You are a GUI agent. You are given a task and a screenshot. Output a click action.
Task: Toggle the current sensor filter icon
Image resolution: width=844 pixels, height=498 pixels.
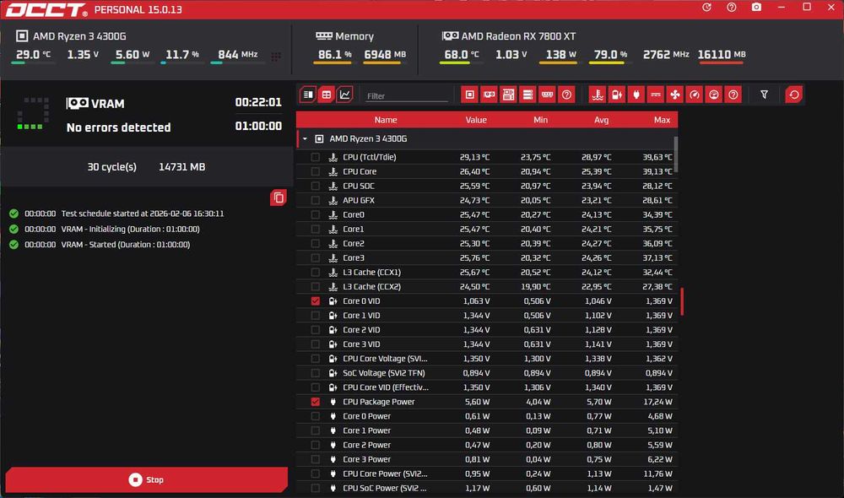656,95
